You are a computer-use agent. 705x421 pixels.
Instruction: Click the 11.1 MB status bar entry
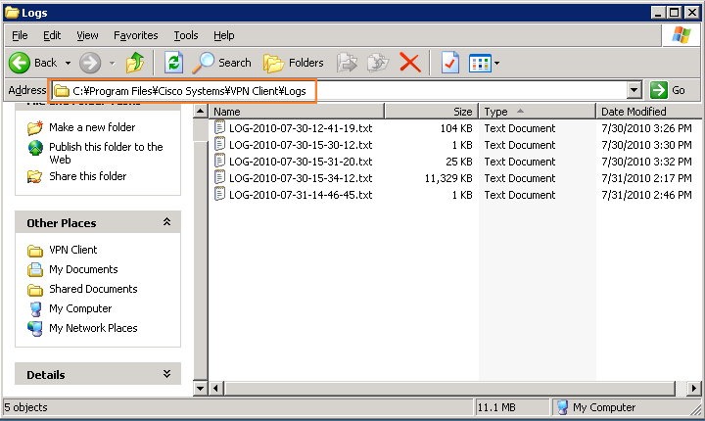click(512, 407)
